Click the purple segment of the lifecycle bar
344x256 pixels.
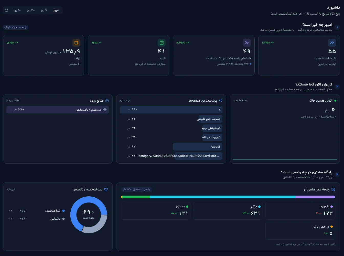315,197
